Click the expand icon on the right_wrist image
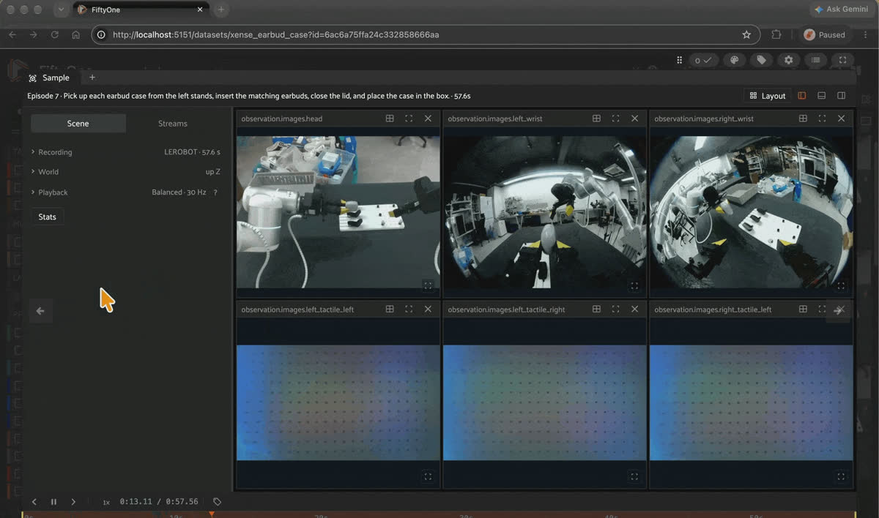 pyautogui.click(x=841, y=286)
